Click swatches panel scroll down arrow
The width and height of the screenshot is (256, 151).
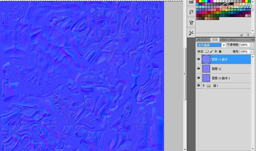(x=253, y=30)
